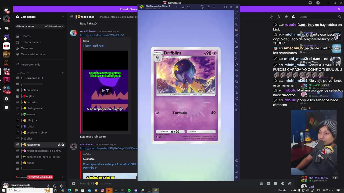344x193 pixels.
Task: Click the BlueStacks volume speaker icon
Action: (x=237, y=18)
